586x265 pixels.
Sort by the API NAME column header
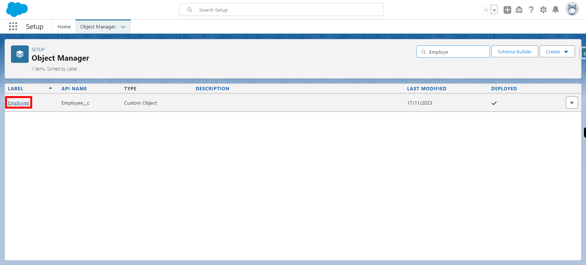coord(74,89)
